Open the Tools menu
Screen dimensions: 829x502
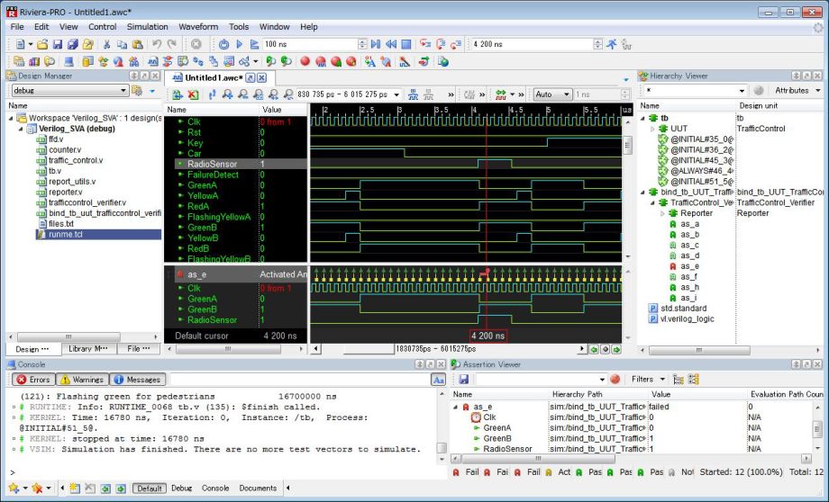(x=239, y=27)
